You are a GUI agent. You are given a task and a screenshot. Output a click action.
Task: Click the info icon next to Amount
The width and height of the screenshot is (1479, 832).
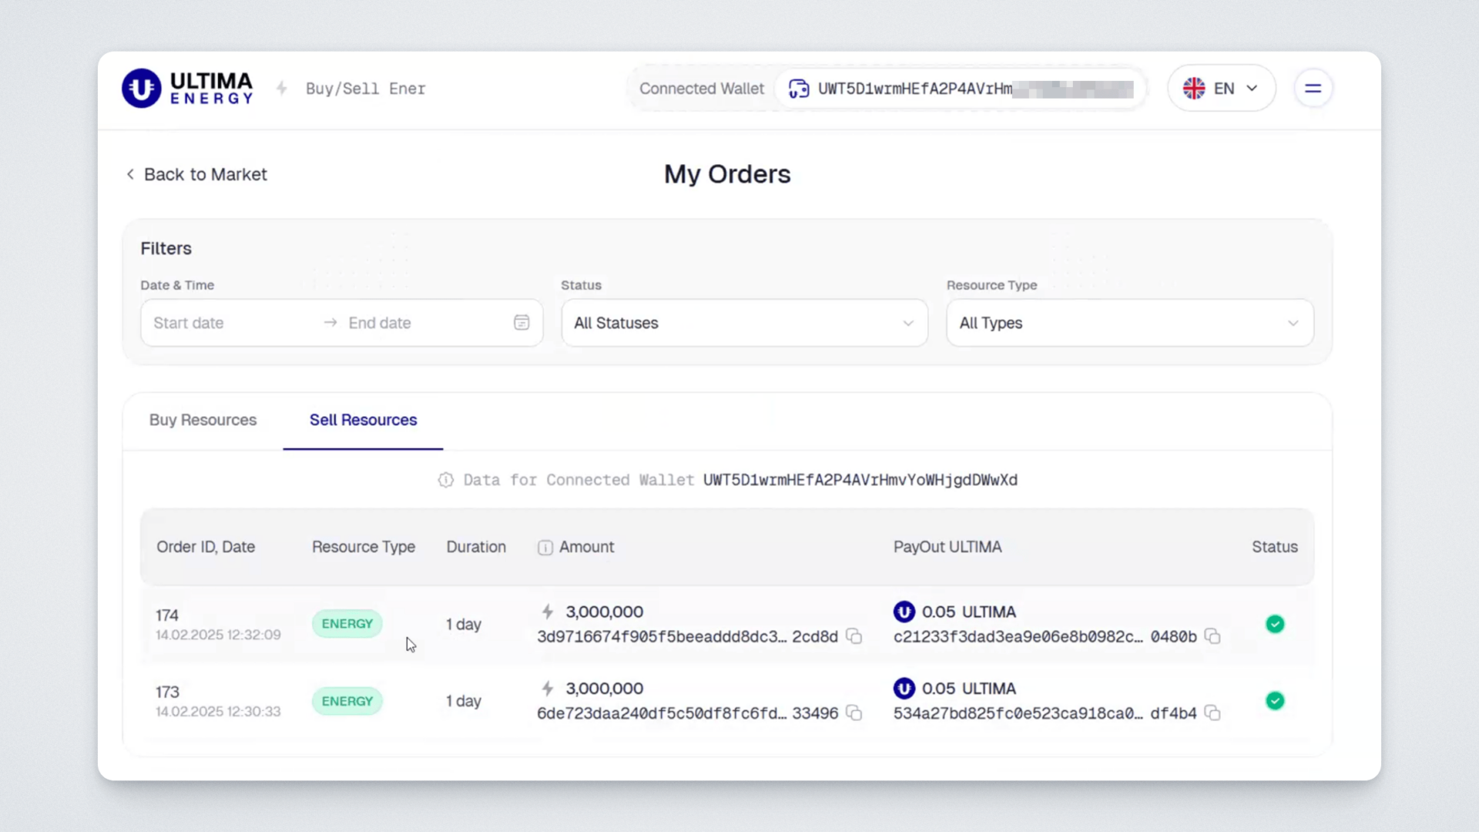[545, 548]
